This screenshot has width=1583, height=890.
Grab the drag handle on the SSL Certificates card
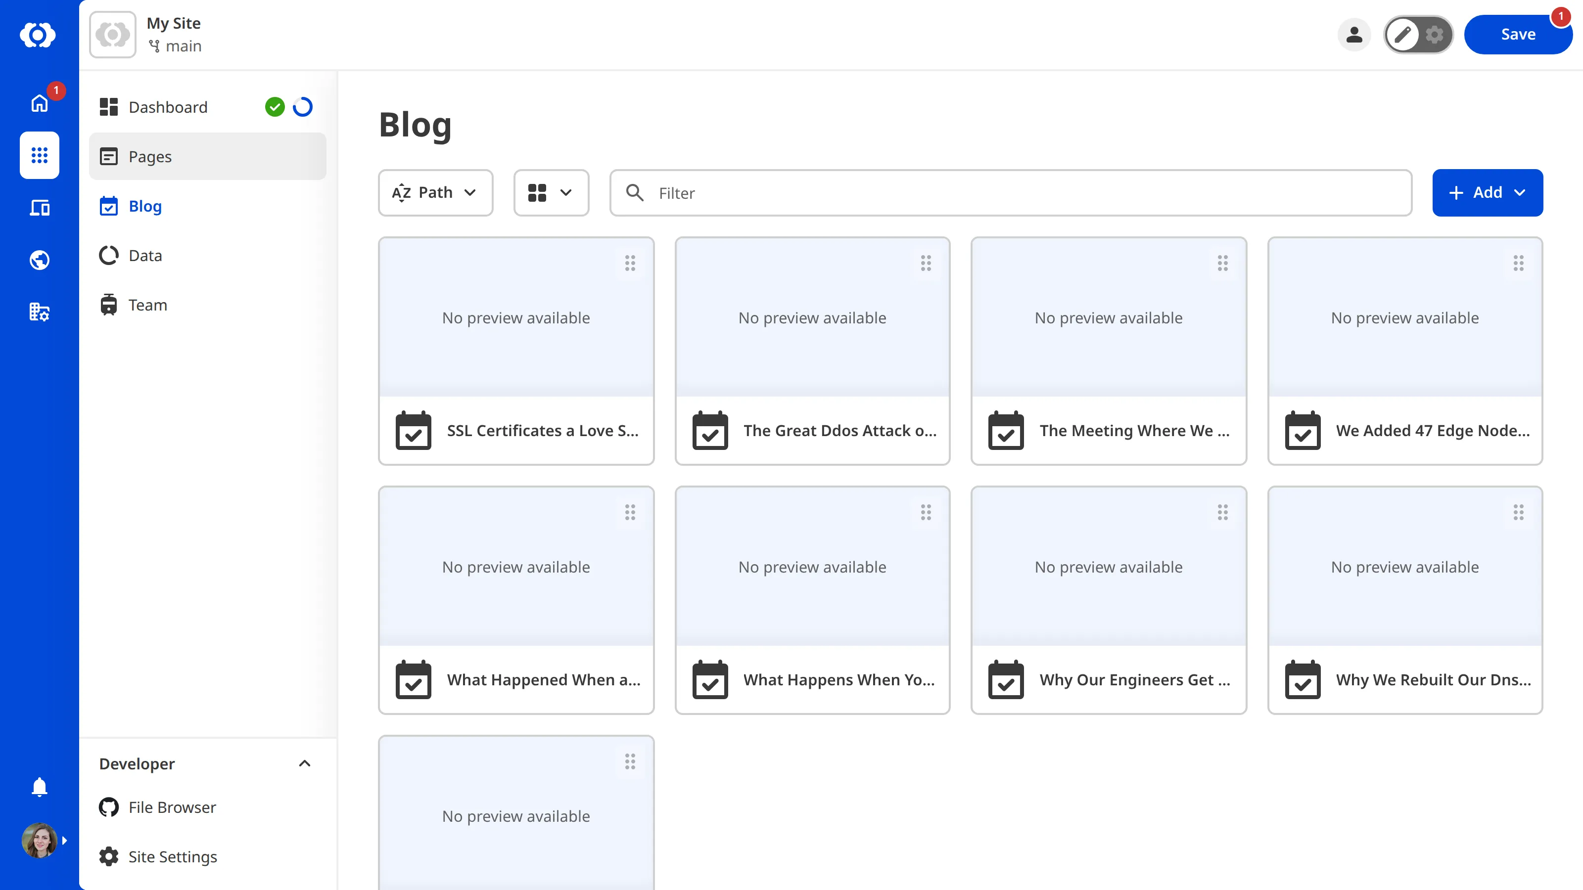[x=630, y=263]
